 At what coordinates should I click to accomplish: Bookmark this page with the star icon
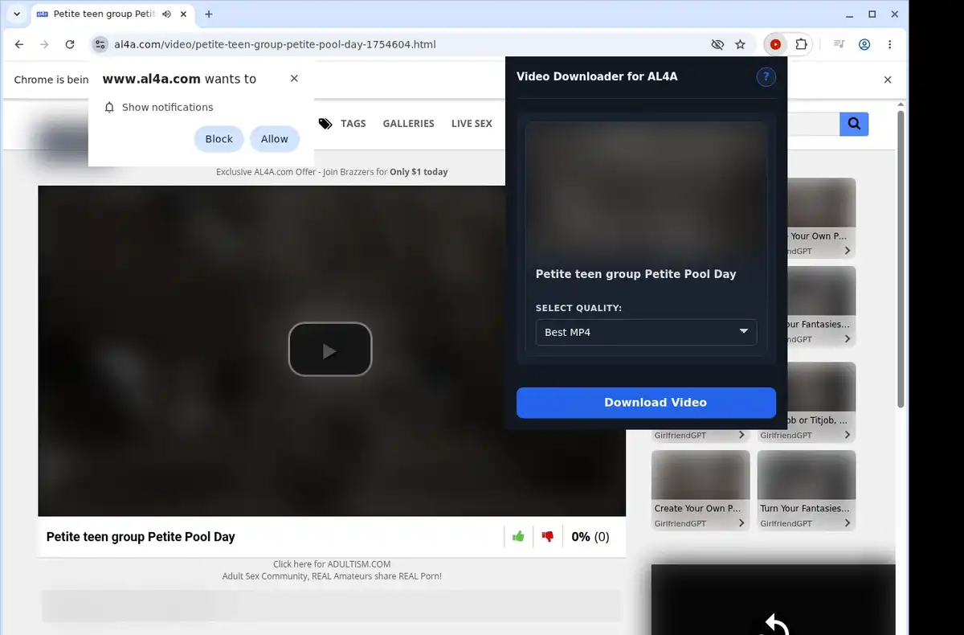pyautogui.click(x=741, y=44)
